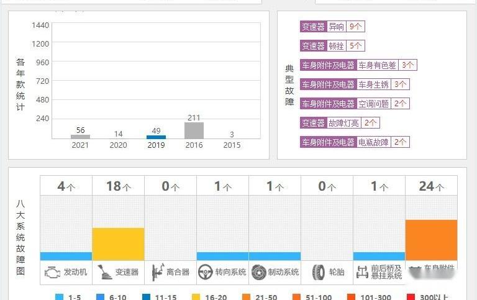Click the 2016 bar showing 211

click(x=194, y=130)
